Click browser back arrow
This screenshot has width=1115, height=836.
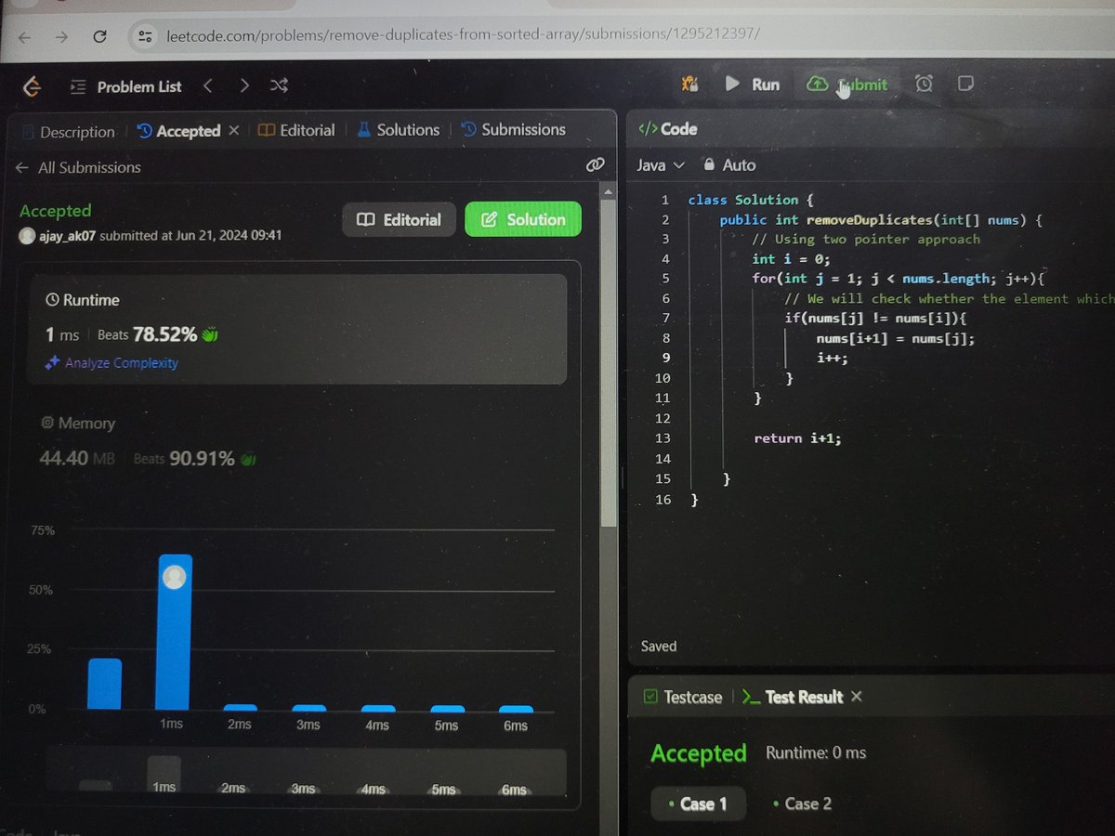pos(24,37)
